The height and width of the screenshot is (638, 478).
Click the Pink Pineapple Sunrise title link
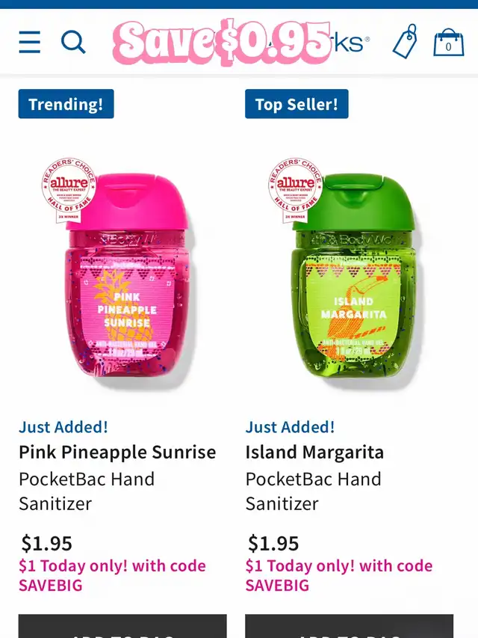click(117, 452)
